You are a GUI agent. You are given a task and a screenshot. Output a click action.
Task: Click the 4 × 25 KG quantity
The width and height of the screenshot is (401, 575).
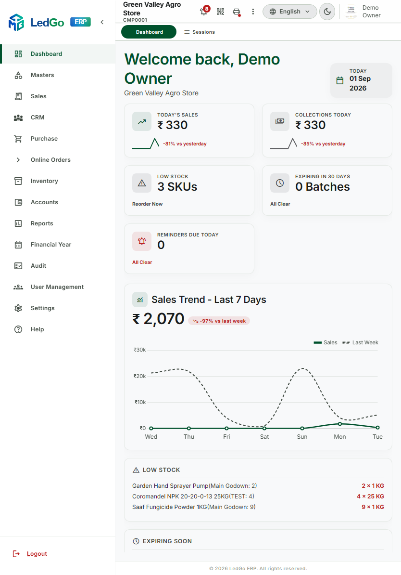click(x=370, y=497)
